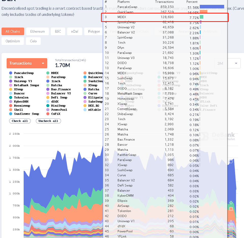
Task: Click the ParaSwap peach legend dot
Action: click(x=48, y=77)
